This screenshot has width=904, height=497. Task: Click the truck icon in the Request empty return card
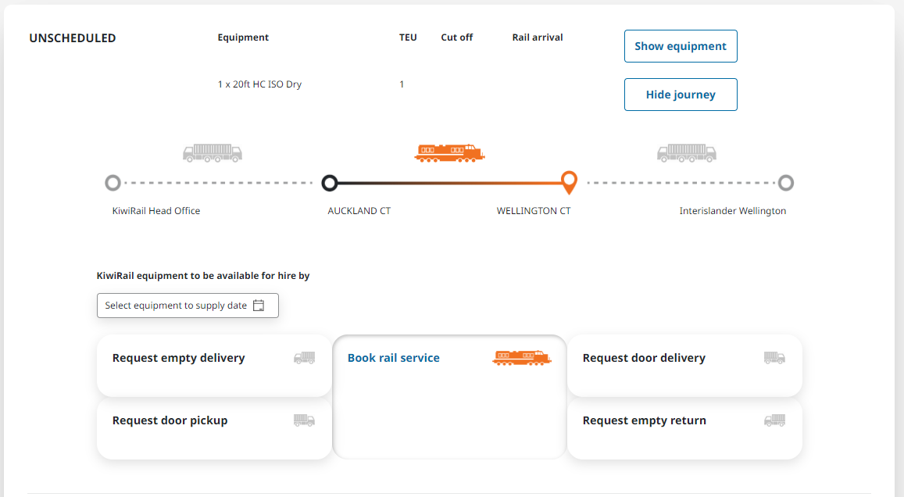click(774, 420)
